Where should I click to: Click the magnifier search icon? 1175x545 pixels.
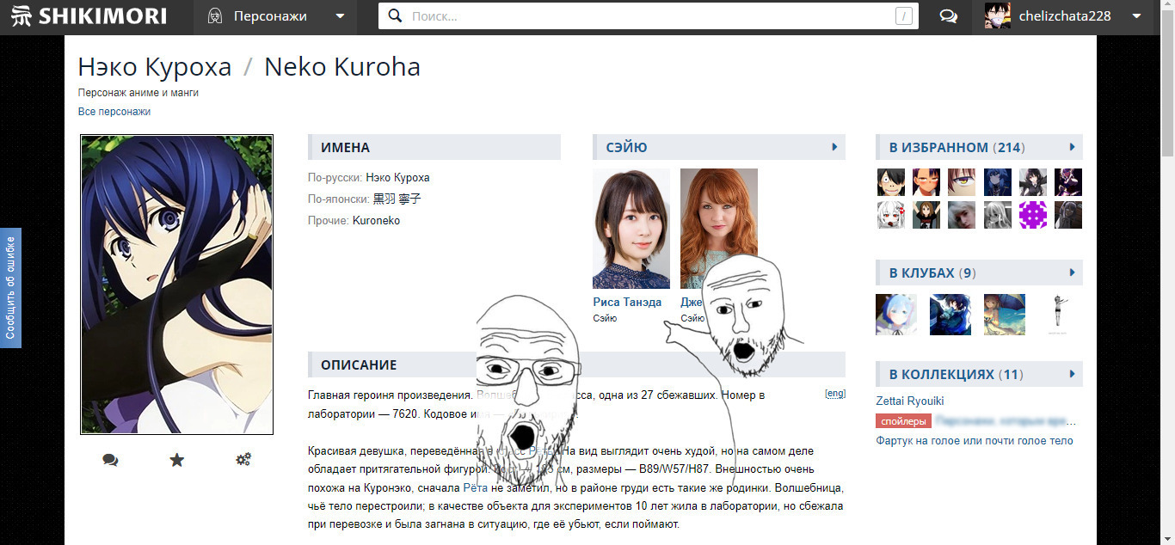coord(395,16)
